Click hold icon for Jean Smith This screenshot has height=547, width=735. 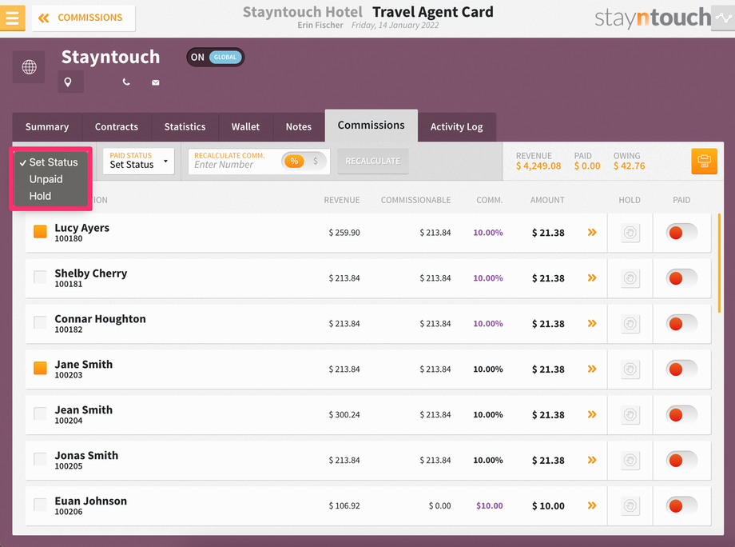pyautogui.click(x=630, y=415)
